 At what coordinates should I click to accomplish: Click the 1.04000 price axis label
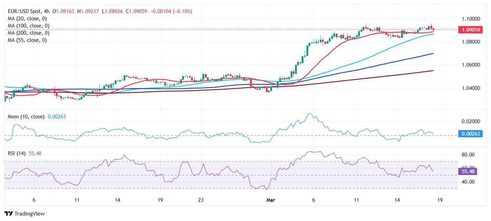pyautogui.click(x=470, y=88)
